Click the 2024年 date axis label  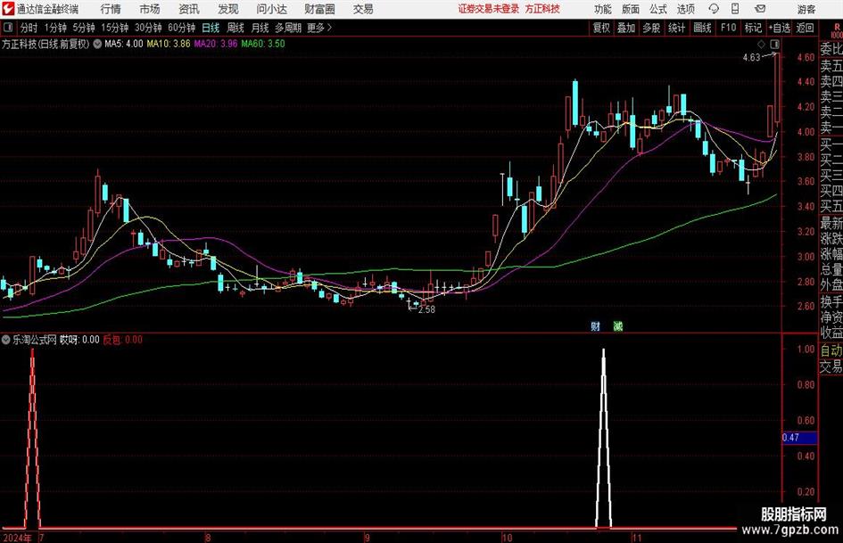click(x=17, y=538)
